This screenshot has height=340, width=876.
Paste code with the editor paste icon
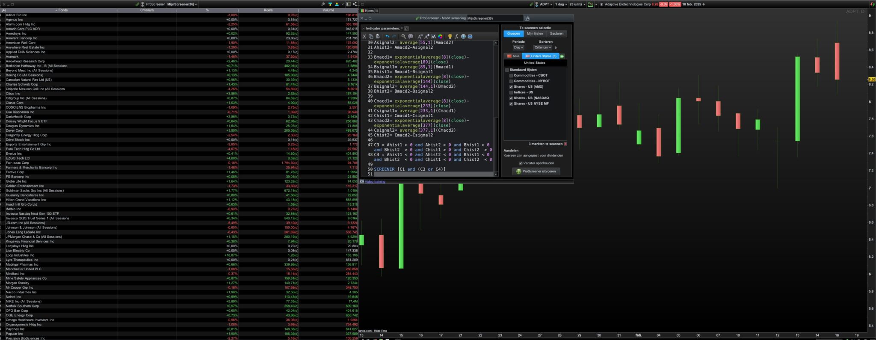[377, 36]
